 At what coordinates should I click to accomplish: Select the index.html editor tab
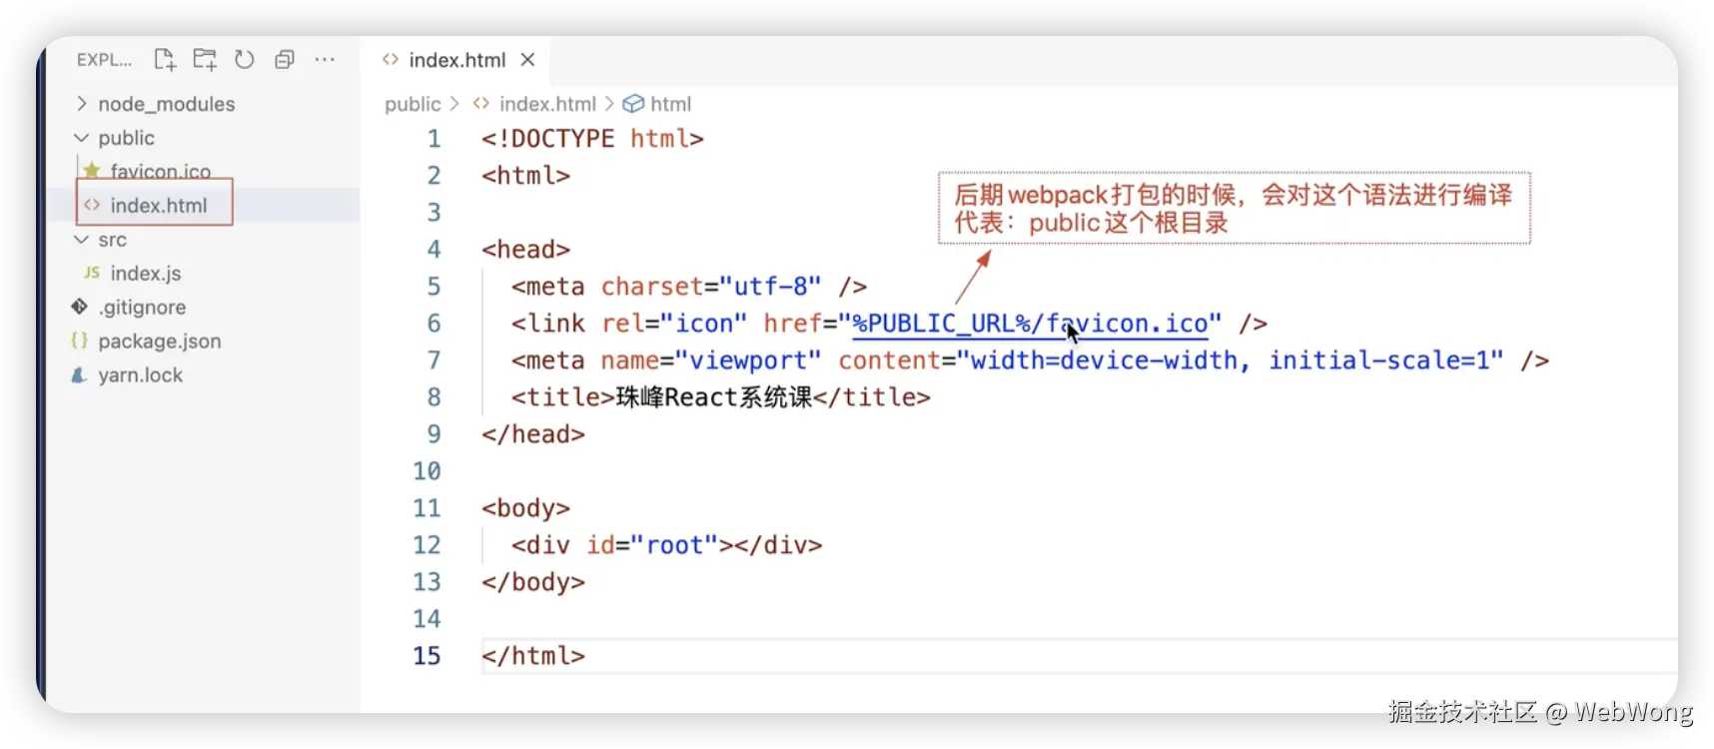pyautogui.click(x=454, y=60)
